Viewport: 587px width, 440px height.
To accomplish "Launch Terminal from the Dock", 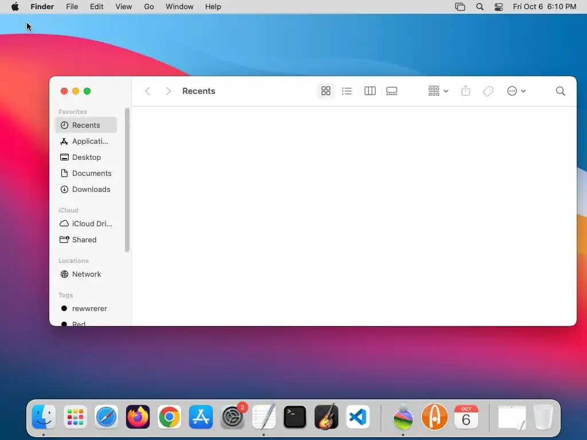I will tap(295, 417).
